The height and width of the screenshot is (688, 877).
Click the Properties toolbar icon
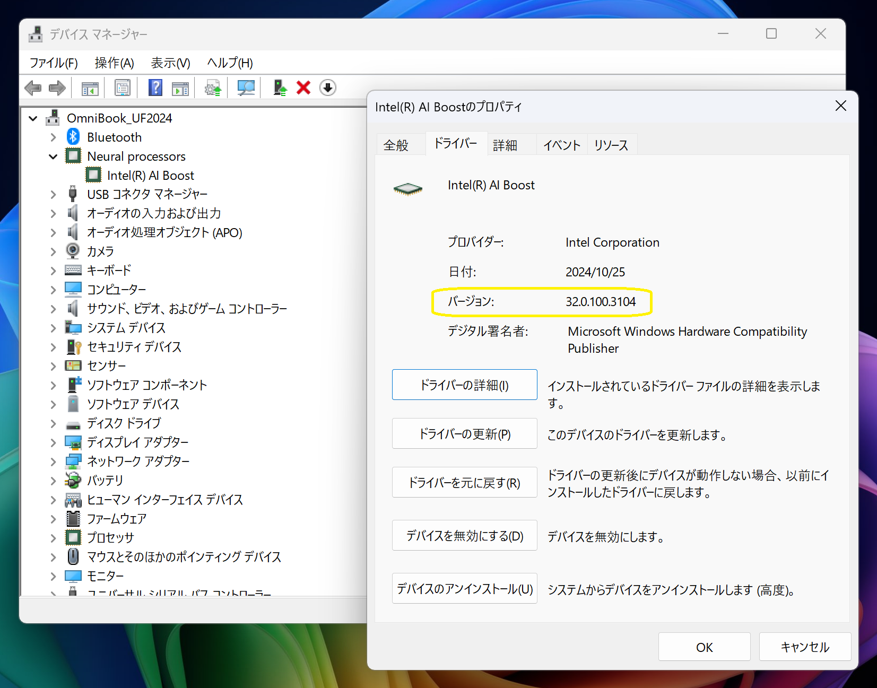123,88
